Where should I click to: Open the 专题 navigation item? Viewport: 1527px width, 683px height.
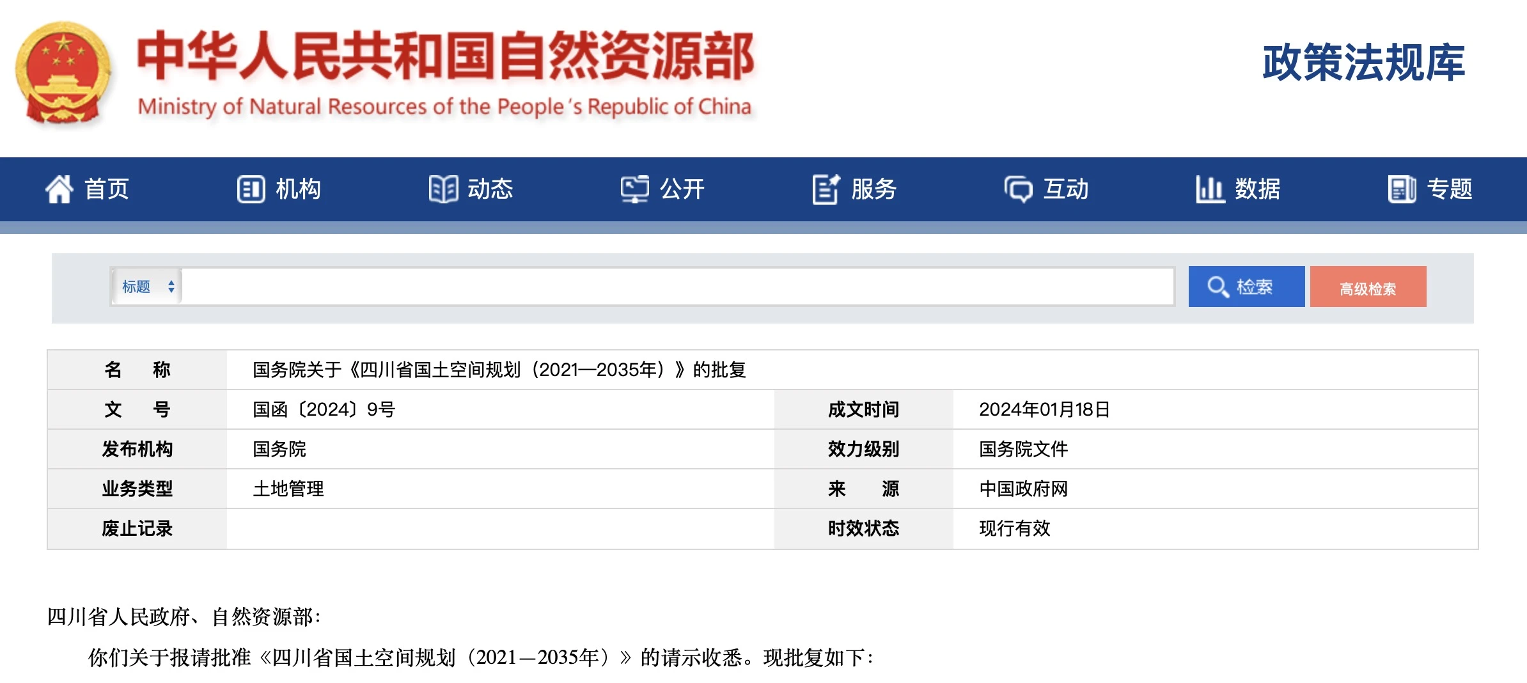[x=1449, y=189]
